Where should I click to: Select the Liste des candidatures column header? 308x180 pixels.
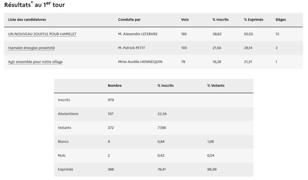(27, 20)
